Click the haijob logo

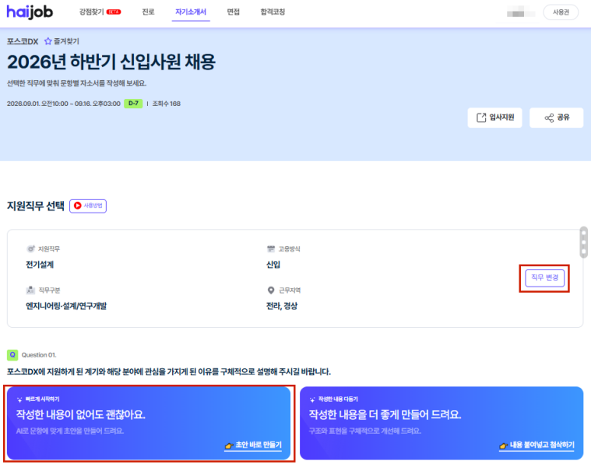pyautogui.click(x=30, y=12)
